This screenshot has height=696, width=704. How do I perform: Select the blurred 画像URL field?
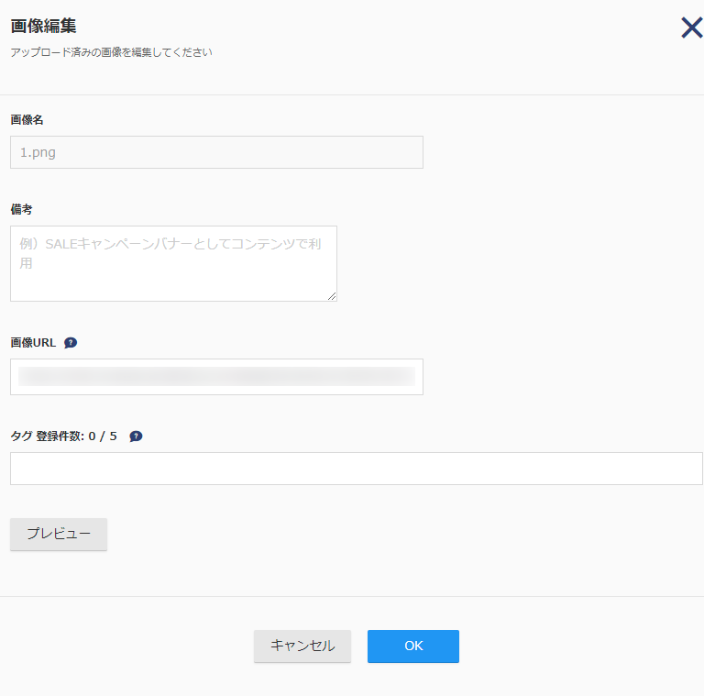pyautogui.click(x=216, y=377)
